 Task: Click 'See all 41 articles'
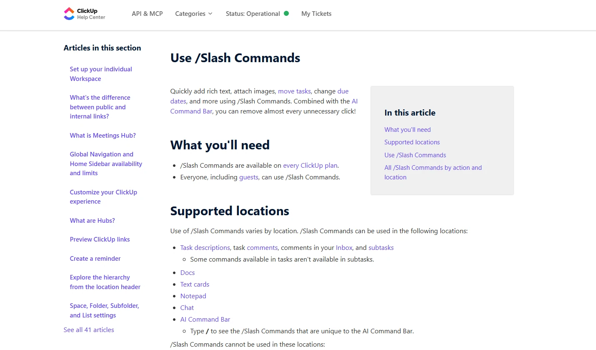pos(89,330)
